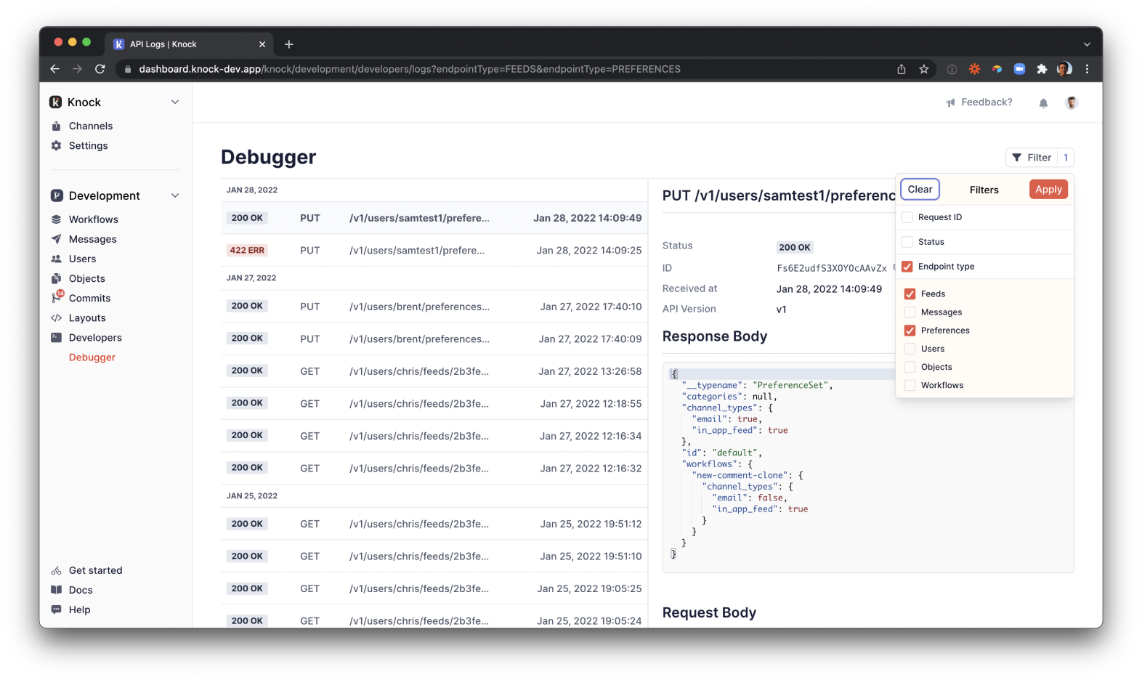Viewport: 1142px width, 680px height.
Task: Open Docs link in sidebar
Action: pyautogui.click(x=81, y=590)
